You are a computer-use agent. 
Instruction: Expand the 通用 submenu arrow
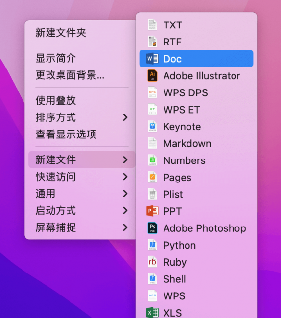125,194
